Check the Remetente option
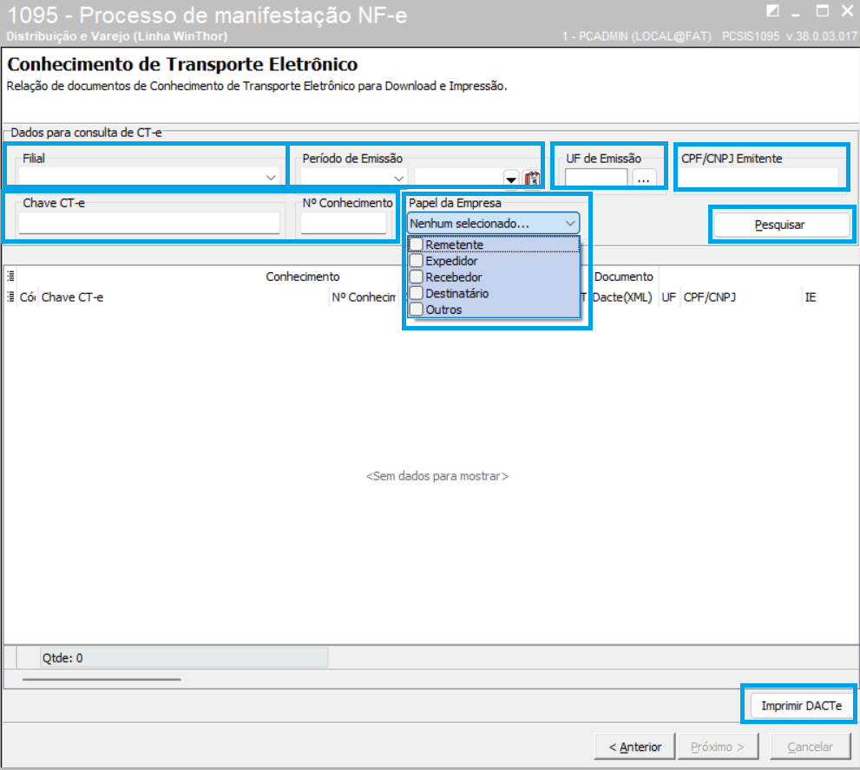This screenshot has width=860, height=770. coord(417,245)
